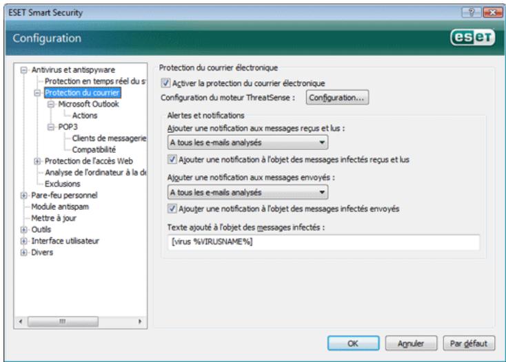Close the ESET Smart Security window
This screenshot has width=506, height=362.
click(x=492, y=12)
